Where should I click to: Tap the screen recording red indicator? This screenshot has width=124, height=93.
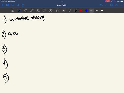[108, 1]
